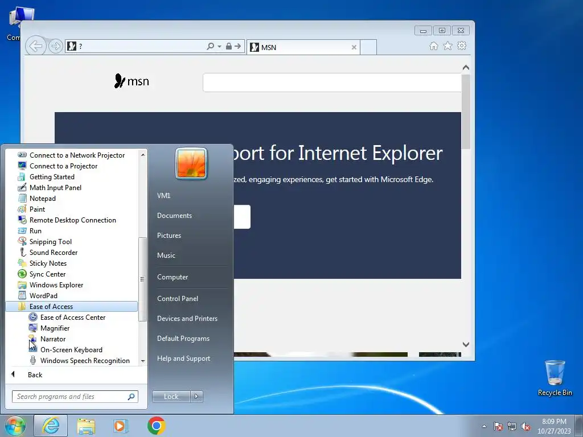Click the Lock button
The height and width of the screenshot is (437, 583).
point(171,397)
